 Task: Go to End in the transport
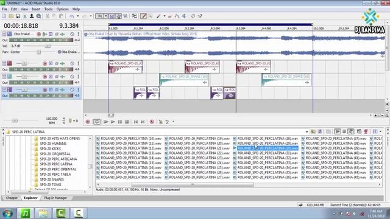point(143,122)
